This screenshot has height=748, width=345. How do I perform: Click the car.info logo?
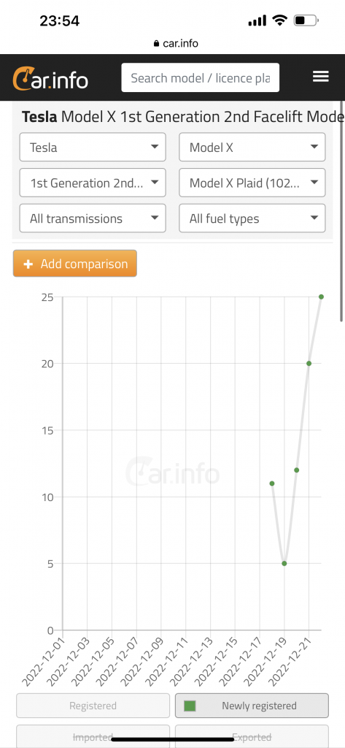tap(50, 79)
